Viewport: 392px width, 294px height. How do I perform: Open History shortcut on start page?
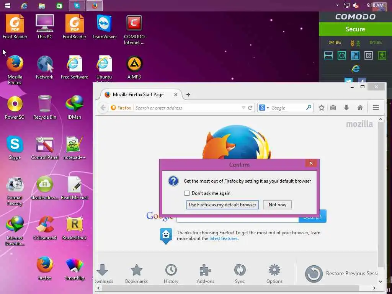171,274
